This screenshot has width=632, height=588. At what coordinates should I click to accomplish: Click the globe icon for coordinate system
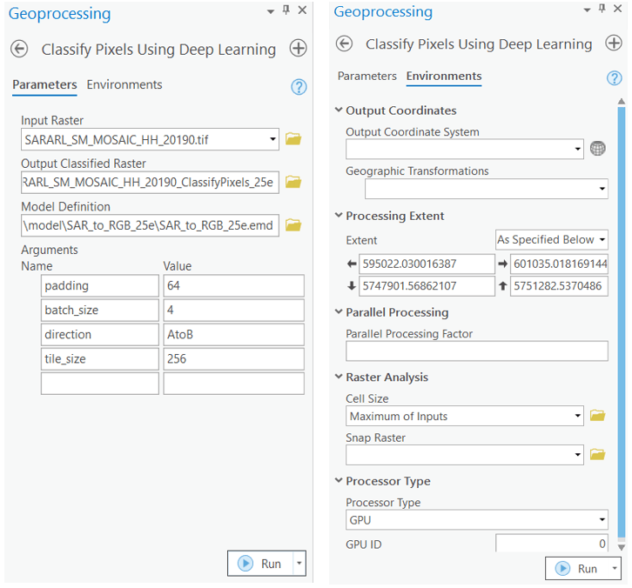coord(597,149)
